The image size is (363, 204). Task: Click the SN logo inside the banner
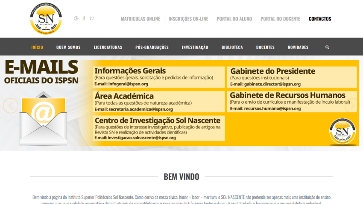[343, 131]
